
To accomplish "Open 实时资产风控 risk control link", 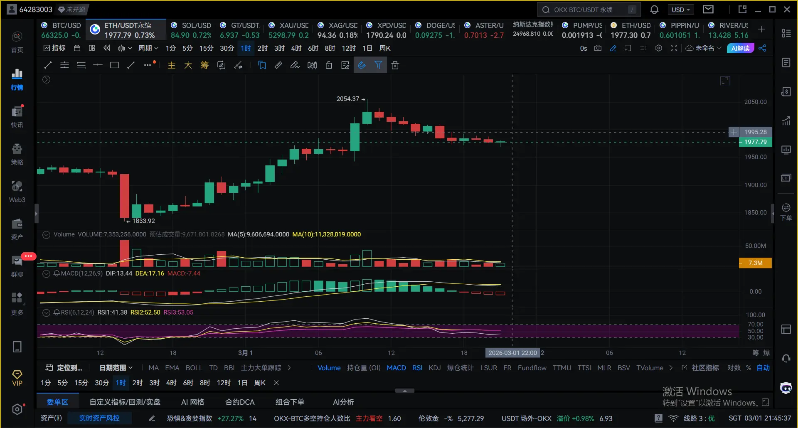I will click(99, 418).
